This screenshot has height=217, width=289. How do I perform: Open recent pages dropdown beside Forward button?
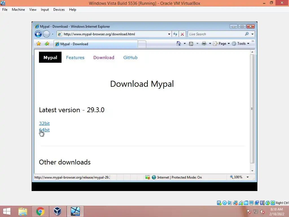pos(52,34)
